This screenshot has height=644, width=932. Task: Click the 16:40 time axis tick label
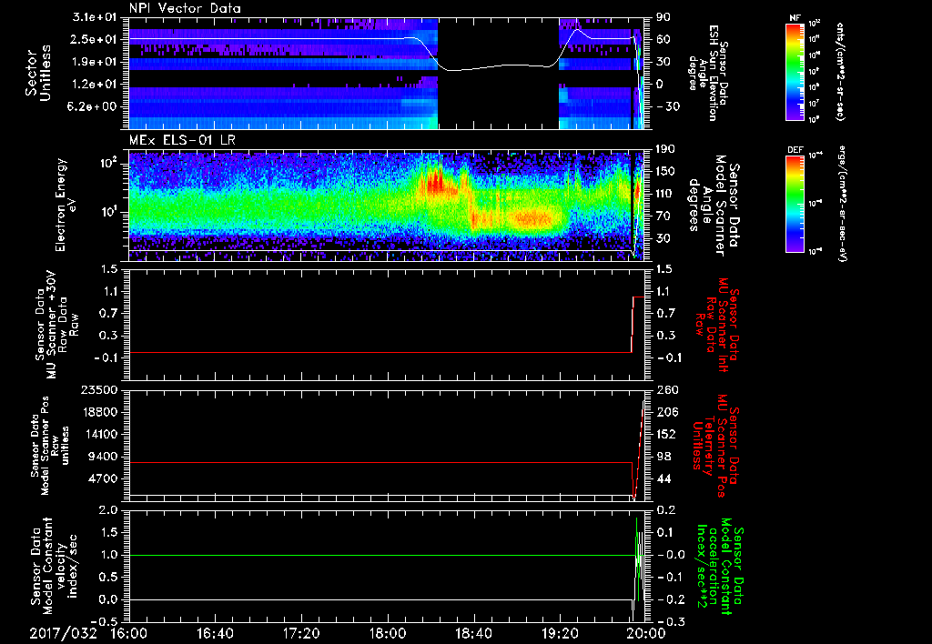click(216, 633)
